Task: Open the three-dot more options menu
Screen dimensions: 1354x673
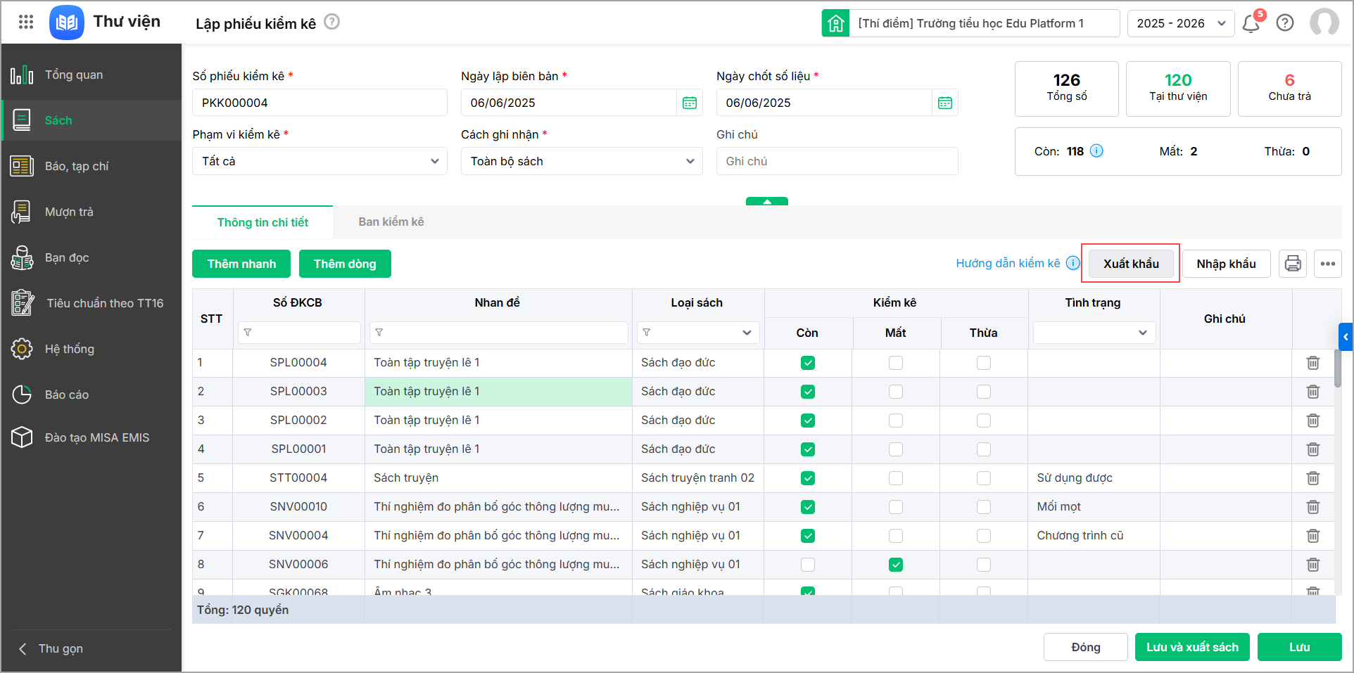Action: tap(1327, 264)
